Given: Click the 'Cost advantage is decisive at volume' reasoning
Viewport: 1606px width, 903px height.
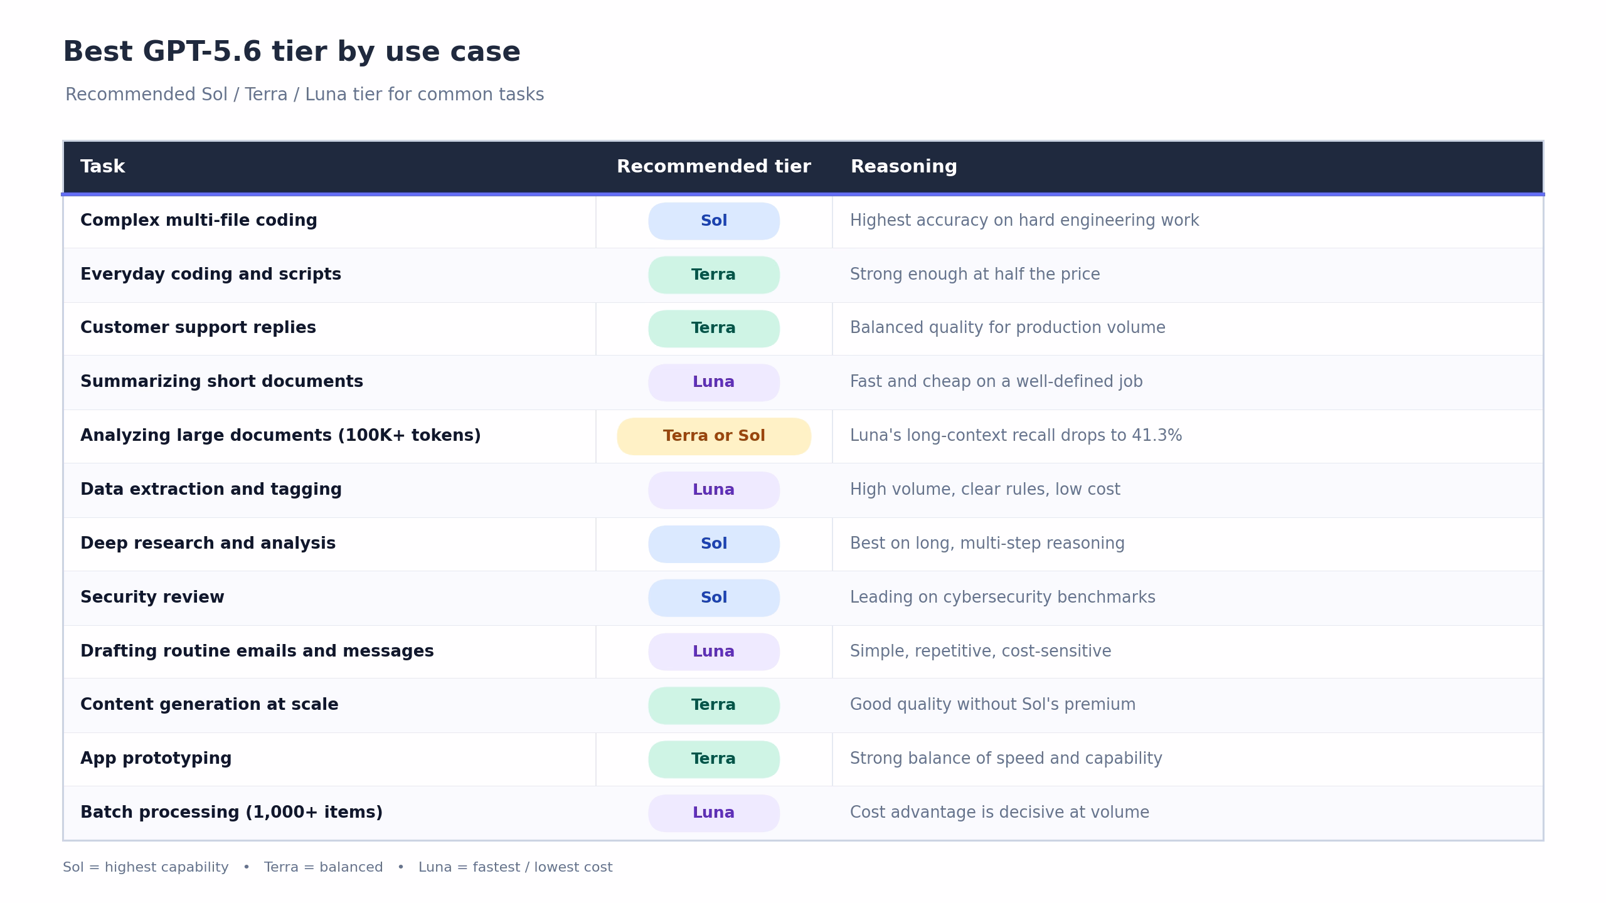Looking at the screenshot, I should tap(1000, 813).
